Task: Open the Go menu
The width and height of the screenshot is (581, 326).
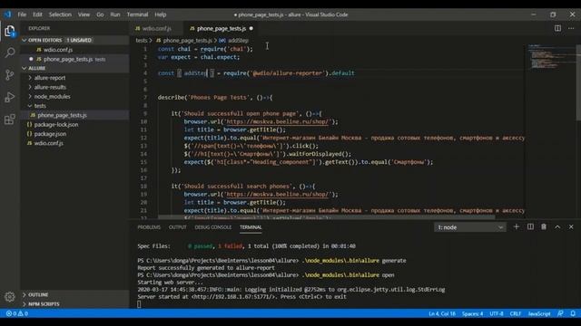Action: [100, 14]
